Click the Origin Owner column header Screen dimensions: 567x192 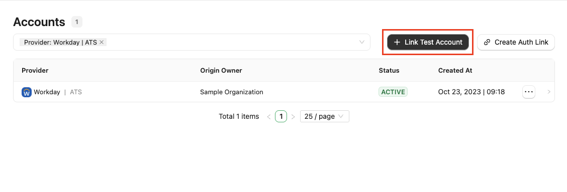pos(221,70)
